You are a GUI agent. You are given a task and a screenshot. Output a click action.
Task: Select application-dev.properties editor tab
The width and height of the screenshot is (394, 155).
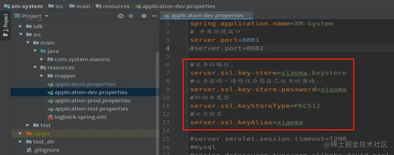tap(207, 15)
